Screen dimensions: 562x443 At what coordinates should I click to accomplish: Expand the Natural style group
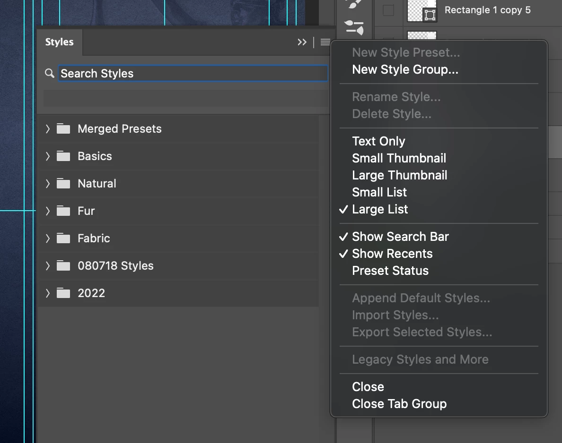[48, 184]
